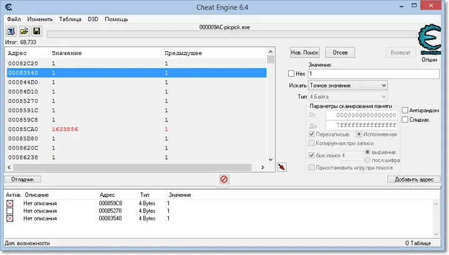Click the red arrow add-to-list icon
Screen dimensions: 449x255
tap(282, 167)
